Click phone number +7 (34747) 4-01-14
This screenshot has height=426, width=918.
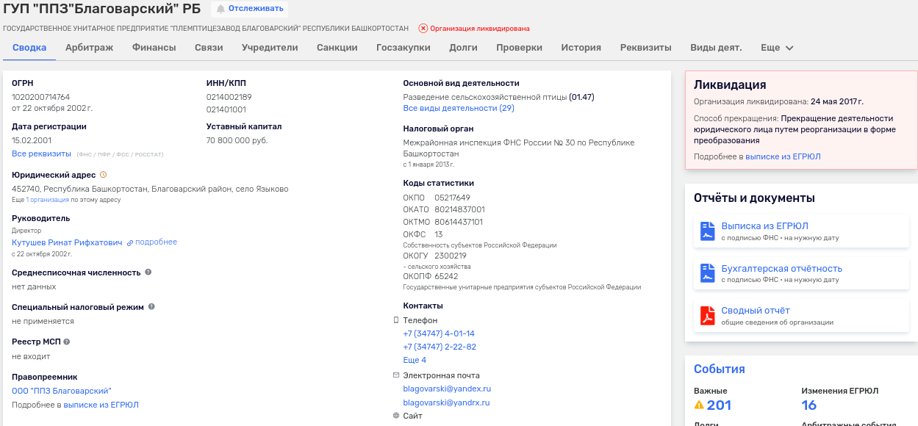(x=439, y=333)
